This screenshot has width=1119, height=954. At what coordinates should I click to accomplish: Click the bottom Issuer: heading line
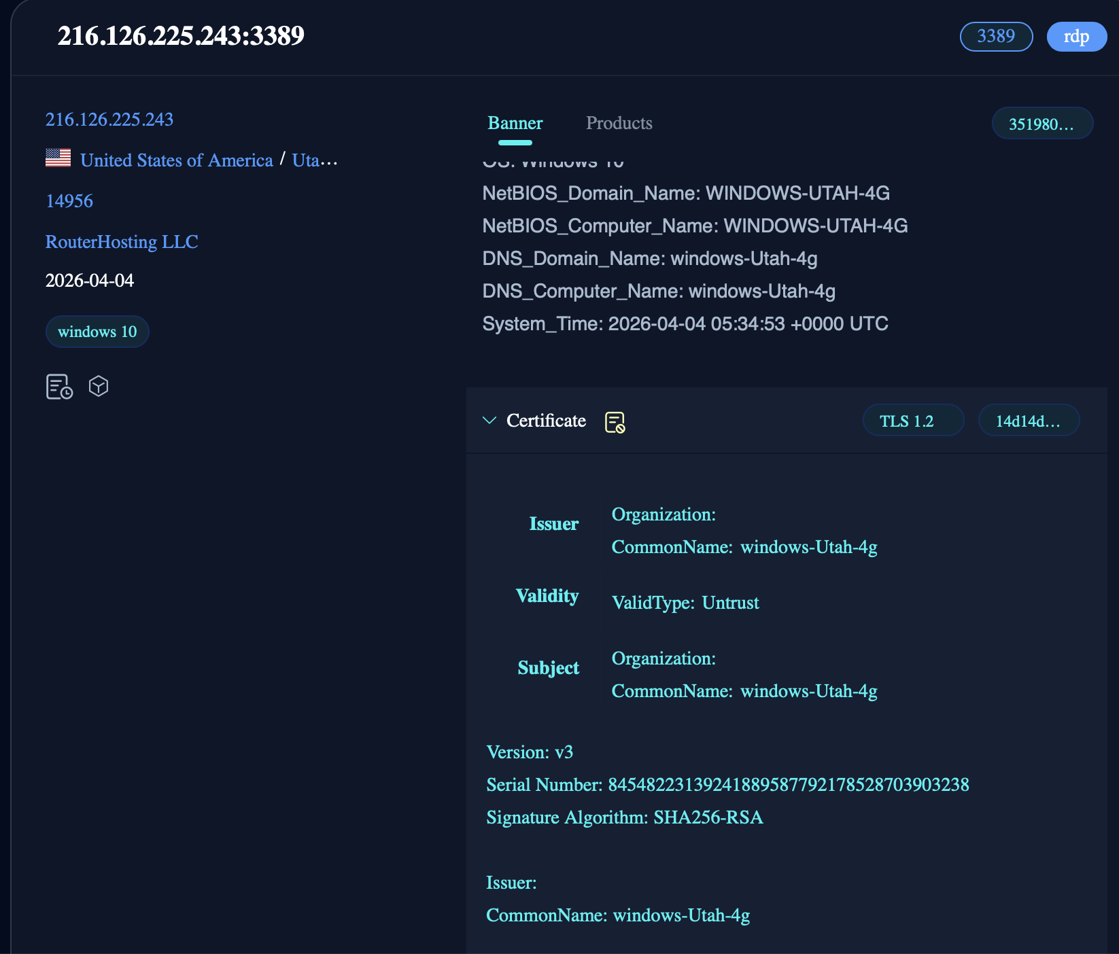511,883
